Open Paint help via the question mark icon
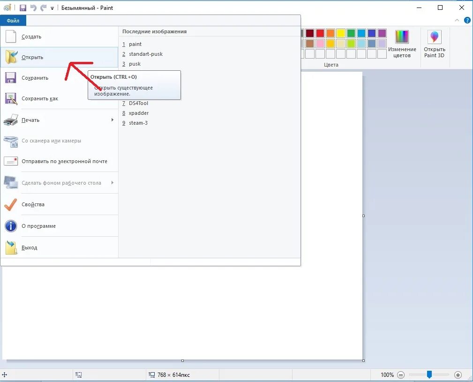473x382 pixels. pyautogui.click(x=467, y=21)
